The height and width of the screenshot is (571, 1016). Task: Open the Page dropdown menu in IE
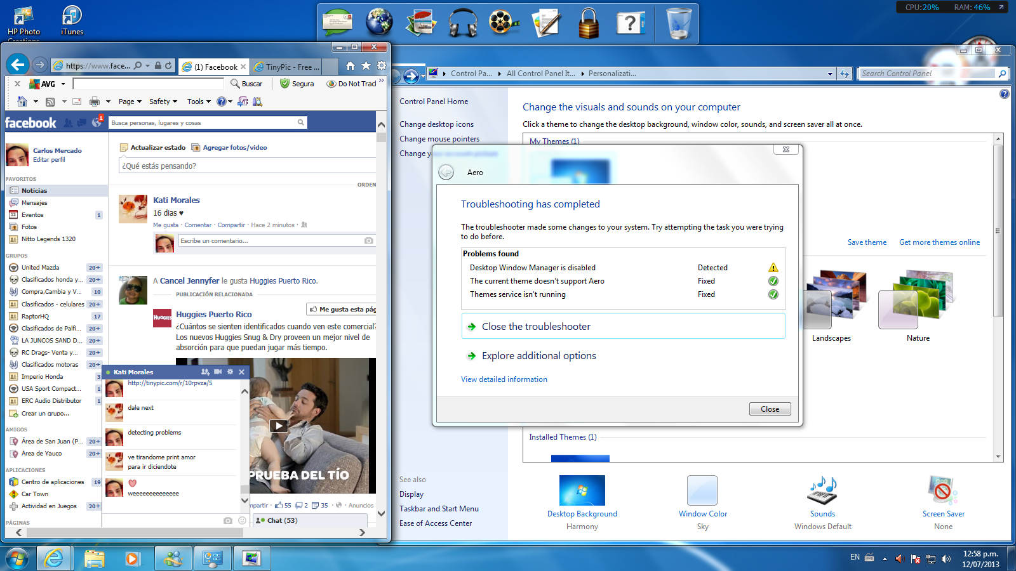click(130, 102)
